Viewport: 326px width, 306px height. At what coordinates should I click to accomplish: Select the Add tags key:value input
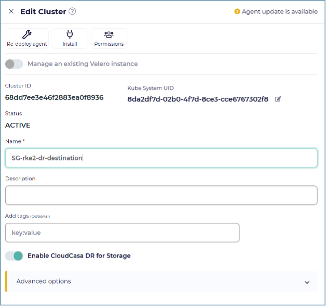click(x=122, y=233)
